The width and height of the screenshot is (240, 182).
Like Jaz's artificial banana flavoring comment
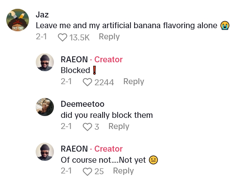click(63, 37)
